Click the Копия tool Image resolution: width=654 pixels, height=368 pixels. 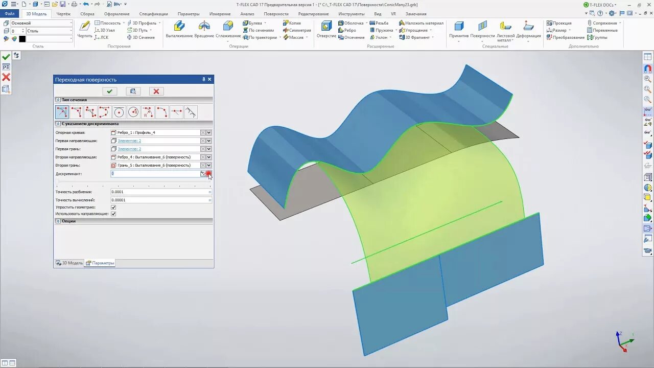pos(292,23)
